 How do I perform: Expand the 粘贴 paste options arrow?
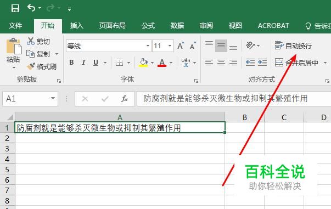14,67
